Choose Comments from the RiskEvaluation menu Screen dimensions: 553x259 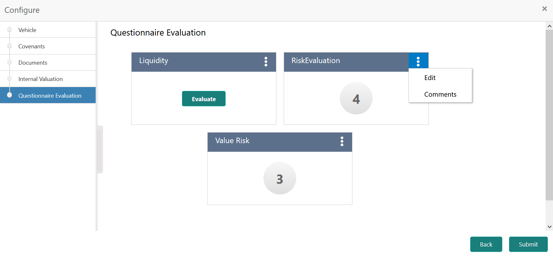pyautogui.click(x=440, y=94)
